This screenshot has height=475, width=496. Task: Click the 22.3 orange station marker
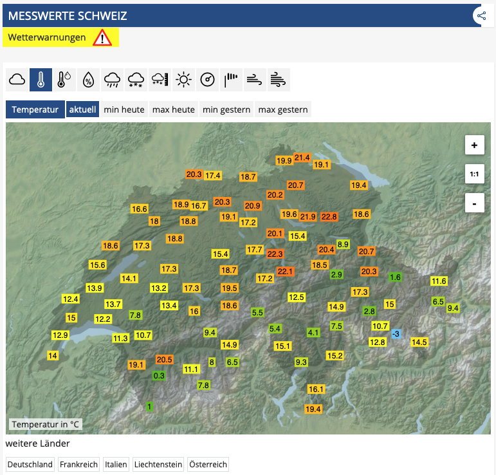pos(275,254)
